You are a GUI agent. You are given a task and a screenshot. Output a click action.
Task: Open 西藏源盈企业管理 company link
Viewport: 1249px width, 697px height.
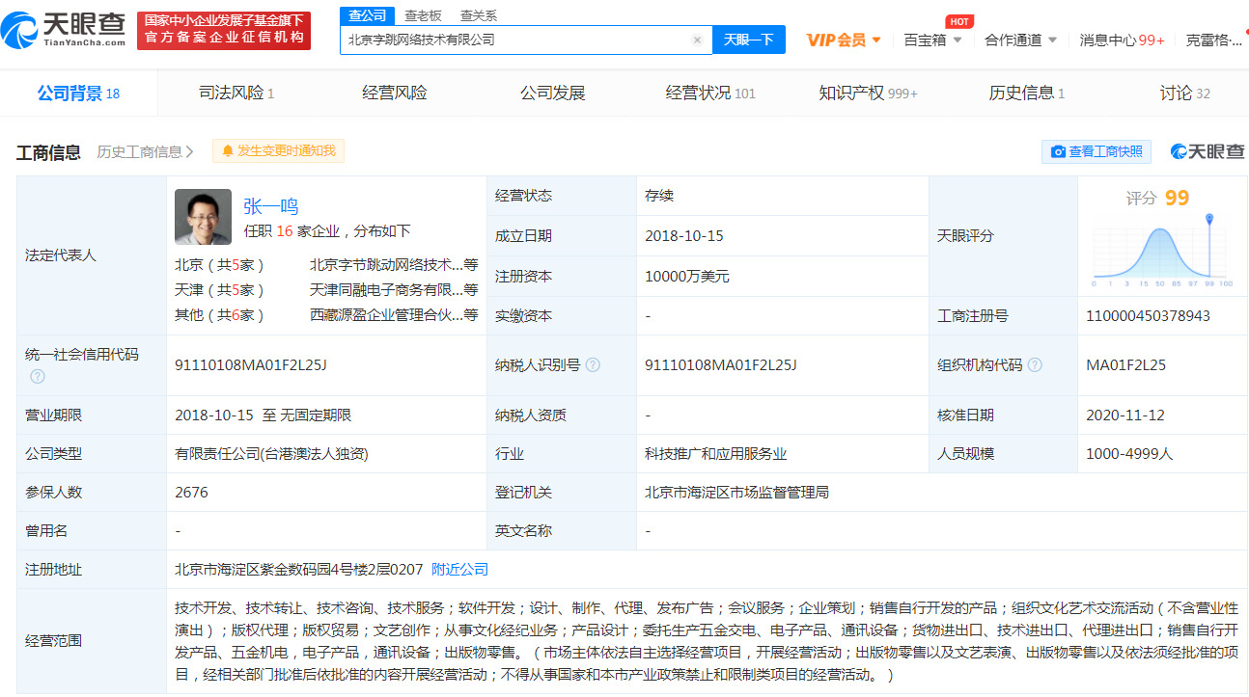[x=394, y=314]
